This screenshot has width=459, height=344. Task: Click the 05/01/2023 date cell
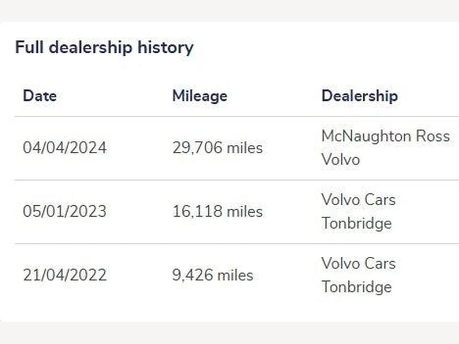tap(65, 211)
